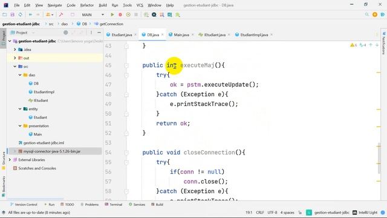This screenshot has height=218, width=387.
Task: Click the yellow warnings indicator in editor
Action: point(353,45)
